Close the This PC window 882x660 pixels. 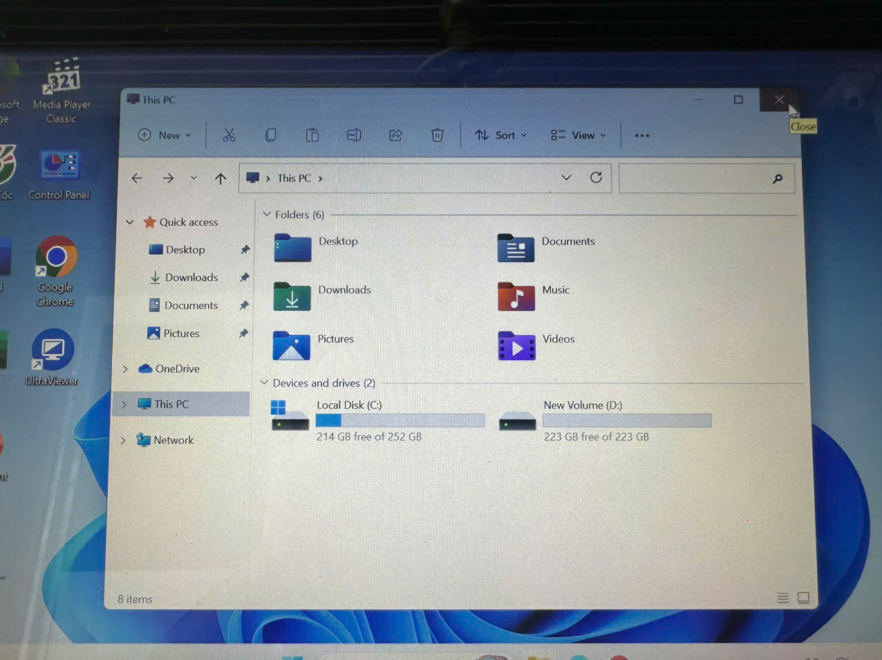point(779,99)
